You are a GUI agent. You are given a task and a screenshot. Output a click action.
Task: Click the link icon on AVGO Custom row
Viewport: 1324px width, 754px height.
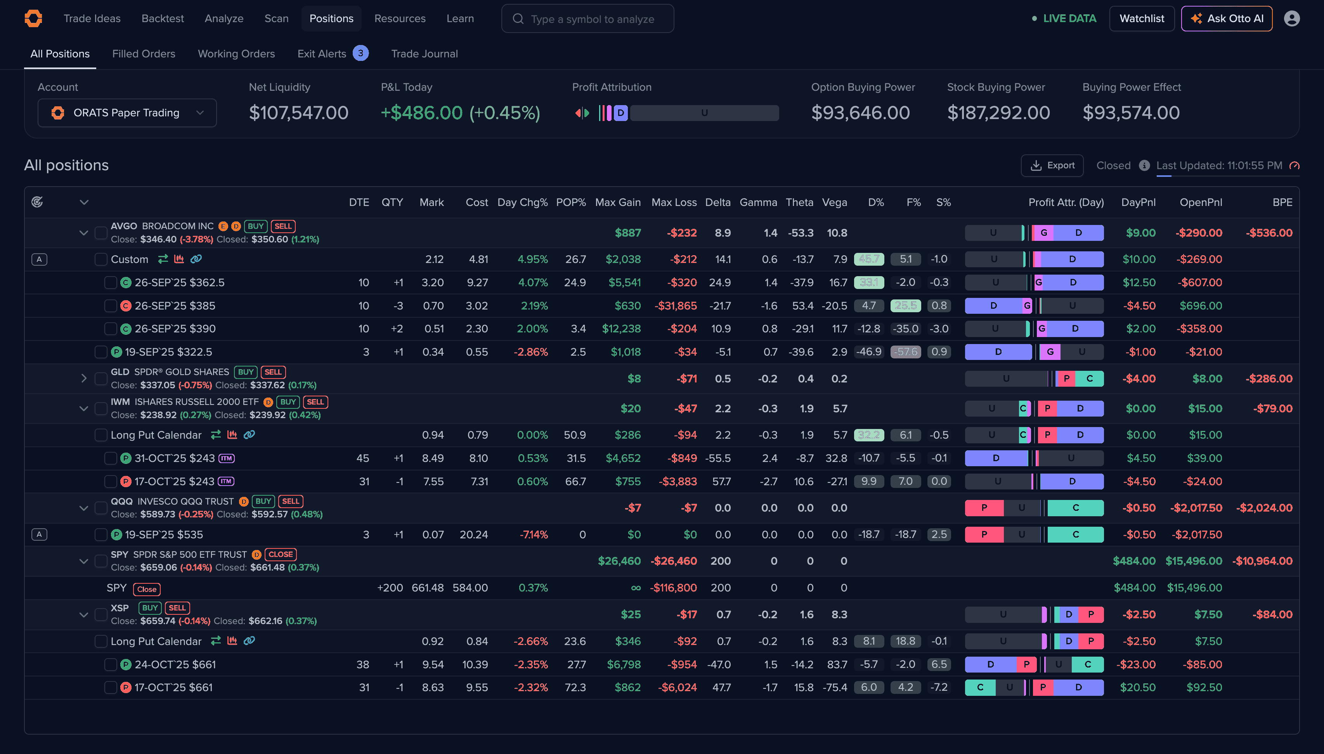[196, 259]
